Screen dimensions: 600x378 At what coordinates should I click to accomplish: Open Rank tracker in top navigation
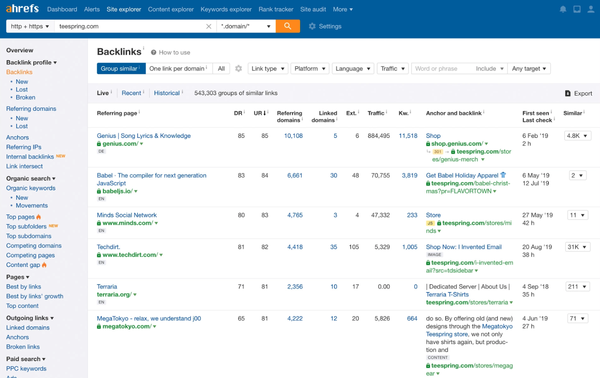tap(276, 9)
